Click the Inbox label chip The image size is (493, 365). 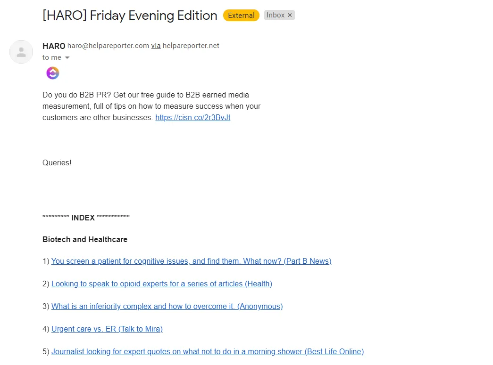tap(276, 15)
